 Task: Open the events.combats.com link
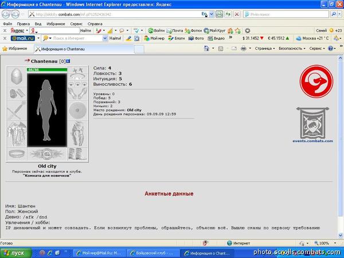click(312, 141)
